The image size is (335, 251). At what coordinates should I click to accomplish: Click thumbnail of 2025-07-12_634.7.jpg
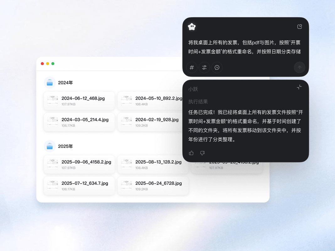[x=53, y=186]
